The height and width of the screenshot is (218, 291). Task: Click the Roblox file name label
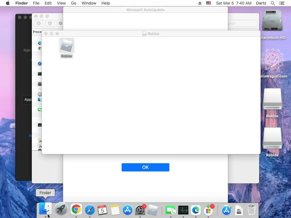[66, 56]
